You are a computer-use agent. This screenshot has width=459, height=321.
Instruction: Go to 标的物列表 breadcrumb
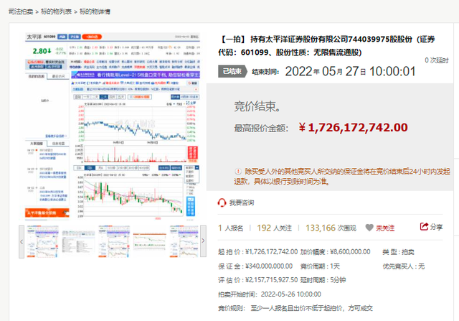(56, 11)
